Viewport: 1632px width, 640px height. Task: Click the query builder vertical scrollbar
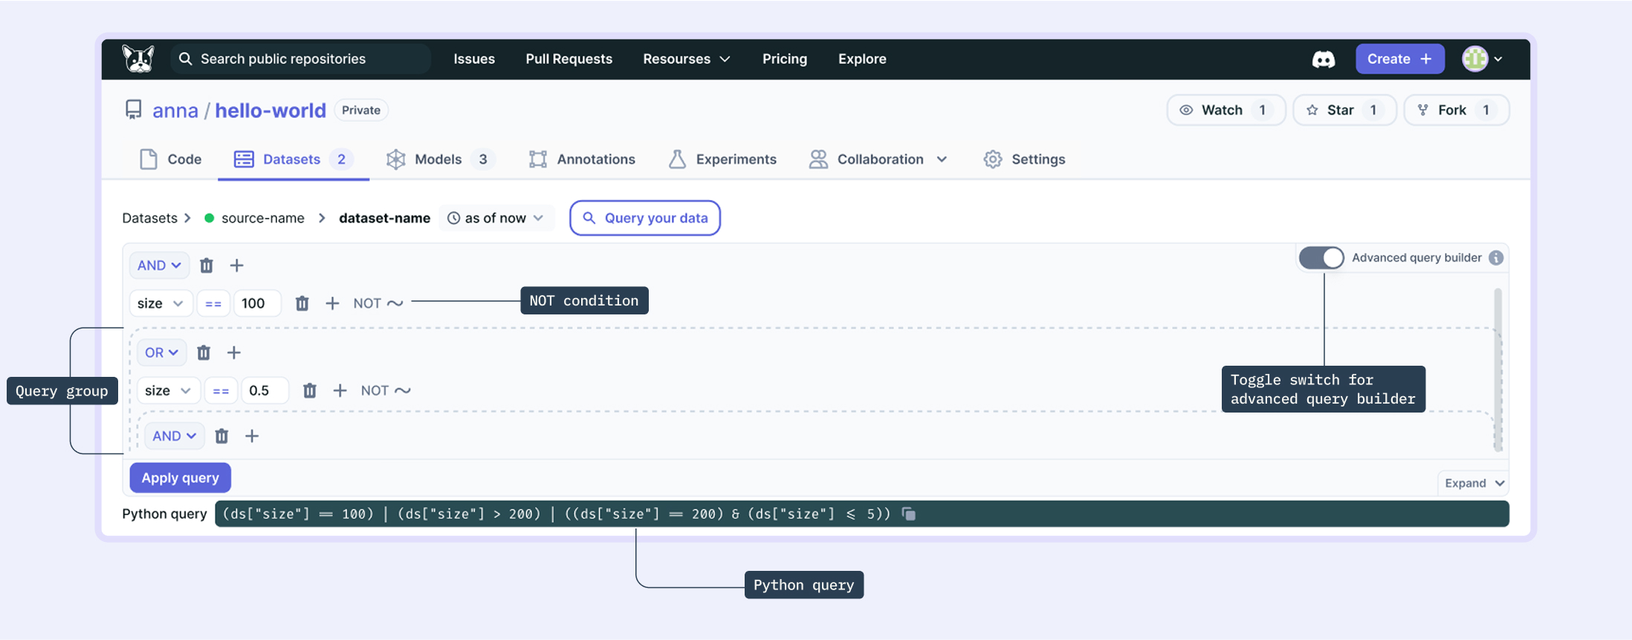coord(1497,369)
